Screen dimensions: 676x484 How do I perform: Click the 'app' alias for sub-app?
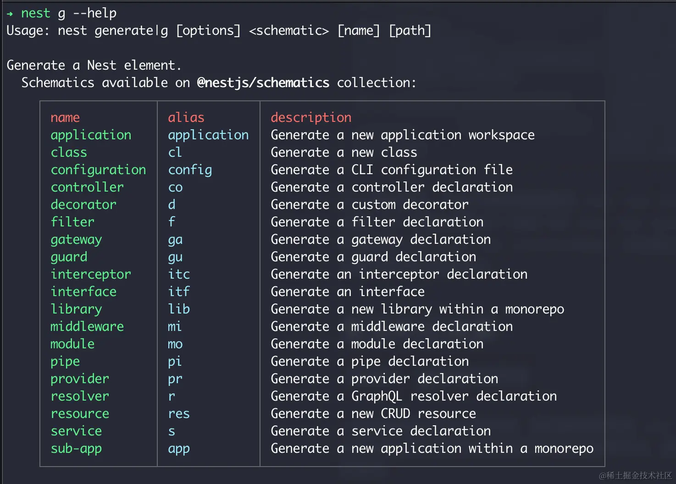click(x=179, y=450)
